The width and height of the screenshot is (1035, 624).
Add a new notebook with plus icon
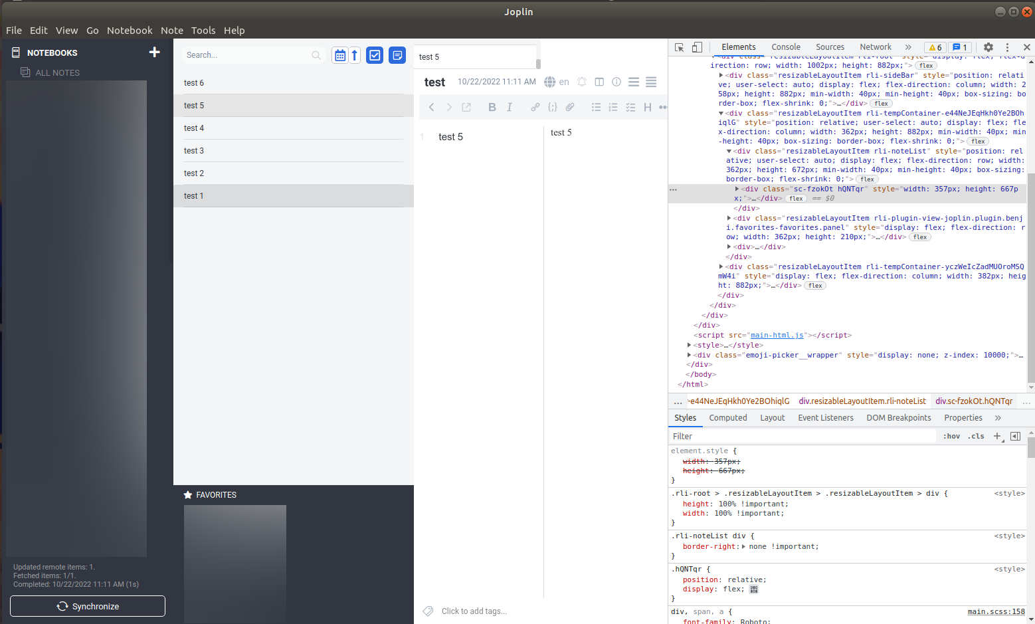click(155, 52)
